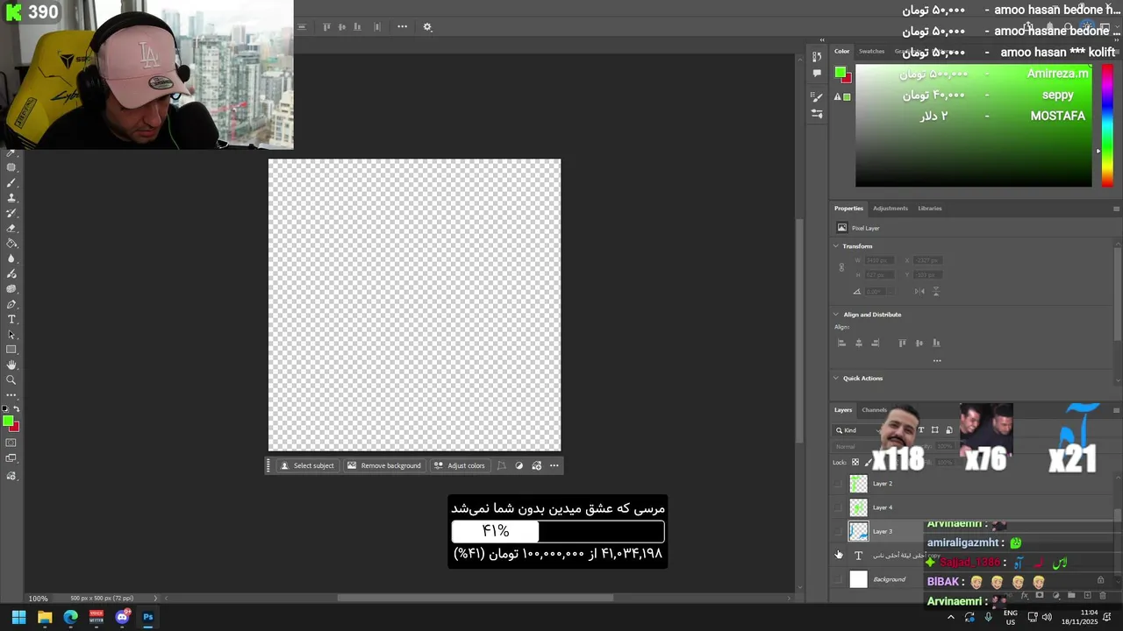Image resolution: width=1123 pixels, height=631 pixels.
Task: Select the Path Selection arrow tool
Action: 11,335
